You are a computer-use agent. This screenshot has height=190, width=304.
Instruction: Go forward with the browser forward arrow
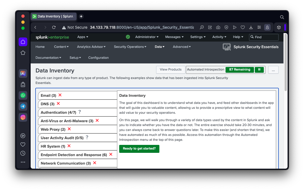pos(45,27)
